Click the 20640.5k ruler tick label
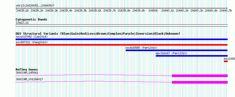235x97 pixels. (226, 10)
